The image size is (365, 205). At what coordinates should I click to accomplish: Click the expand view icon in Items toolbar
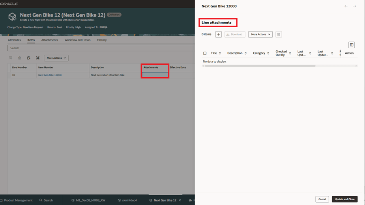click(38, 58)
